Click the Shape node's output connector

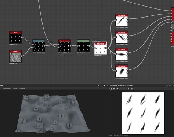21,37
